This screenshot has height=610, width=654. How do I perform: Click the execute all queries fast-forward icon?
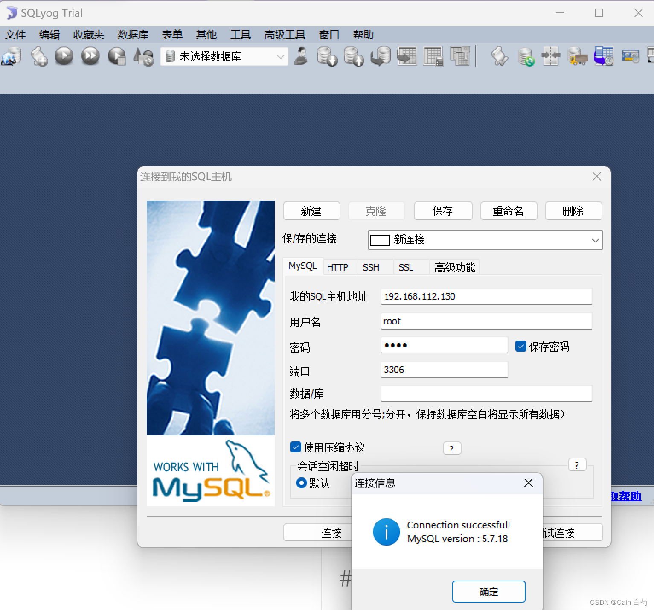coord(90,56)
